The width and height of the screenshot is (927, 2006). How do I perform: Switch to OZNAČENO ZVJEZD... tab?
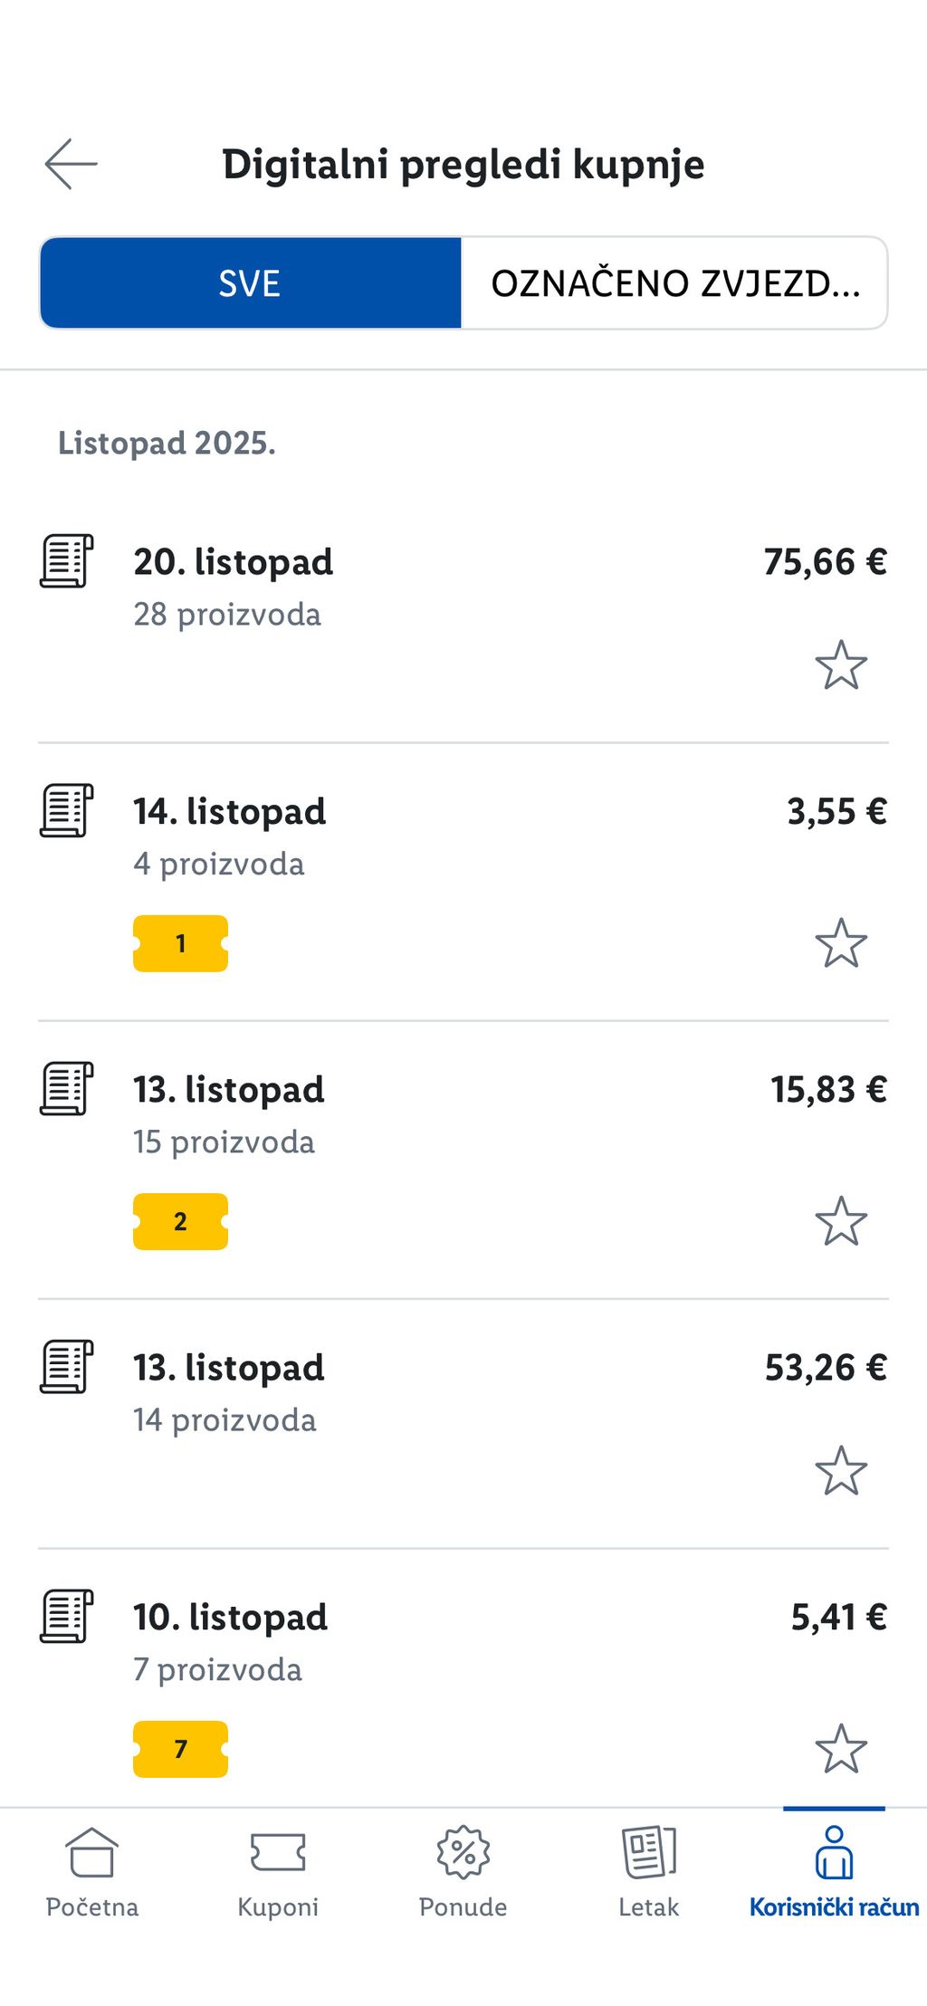click(674, 283)
